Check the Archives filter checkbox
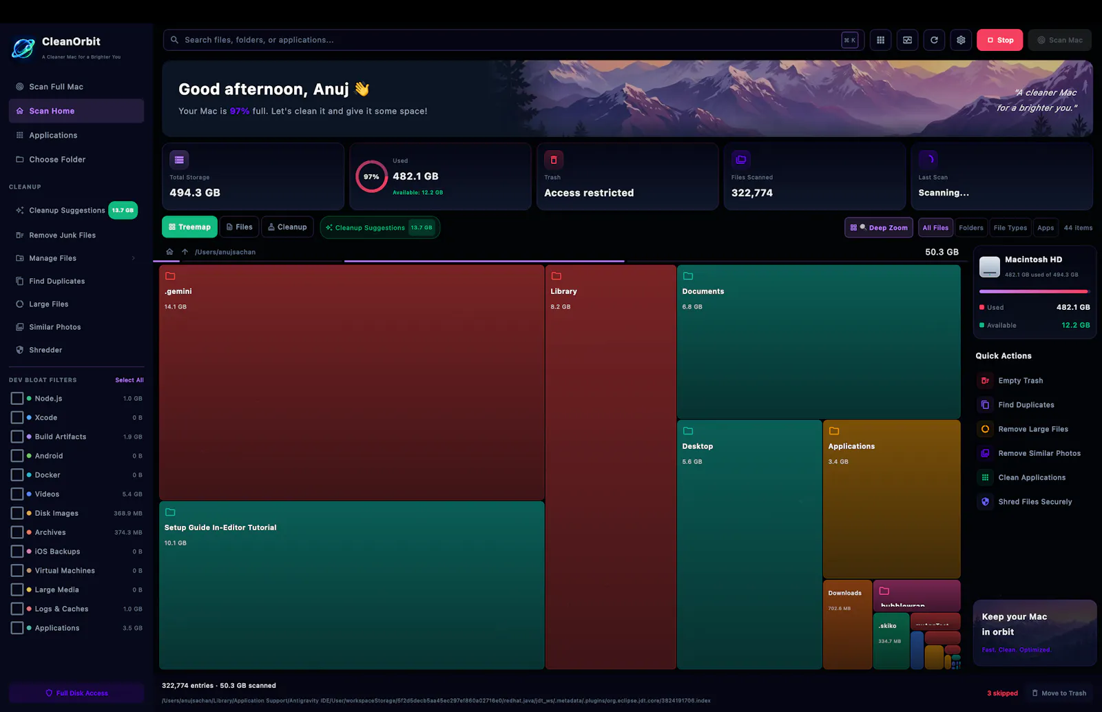This screenshot has height=712, width=1102. 17,532
